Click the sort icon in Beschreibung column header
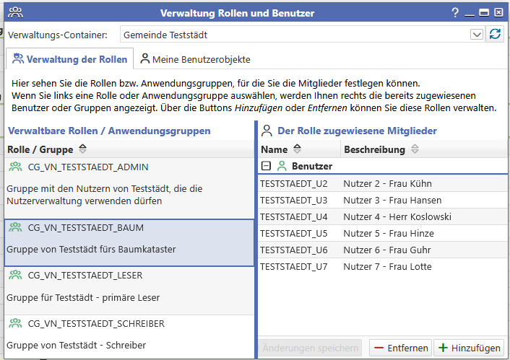This screenshot has width=510, height=360. (415, 149)
